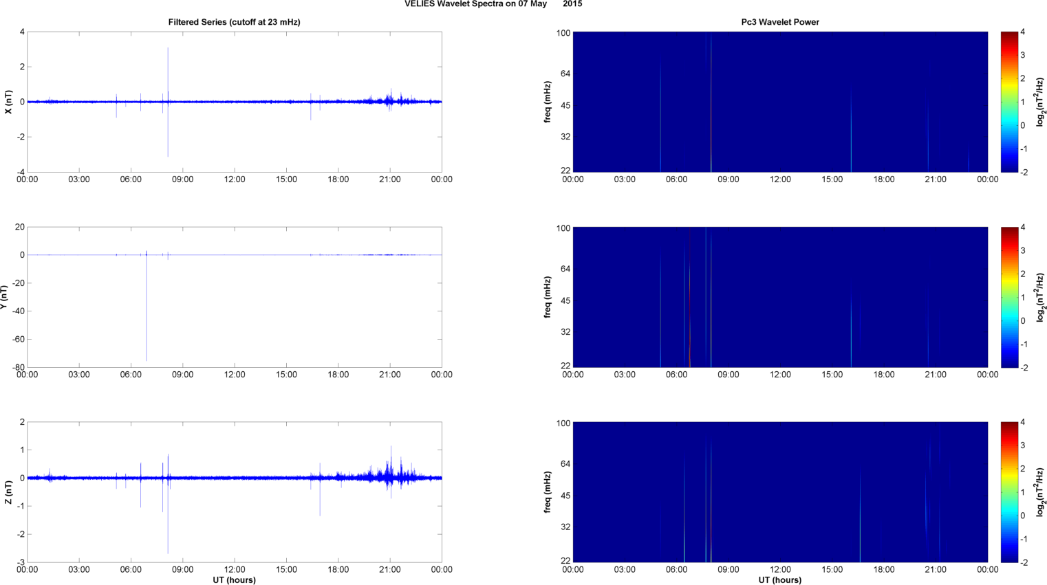
Task: Click the log2(nT²/Hz) label of bottom colorbar
Action: pos(1041,492)
